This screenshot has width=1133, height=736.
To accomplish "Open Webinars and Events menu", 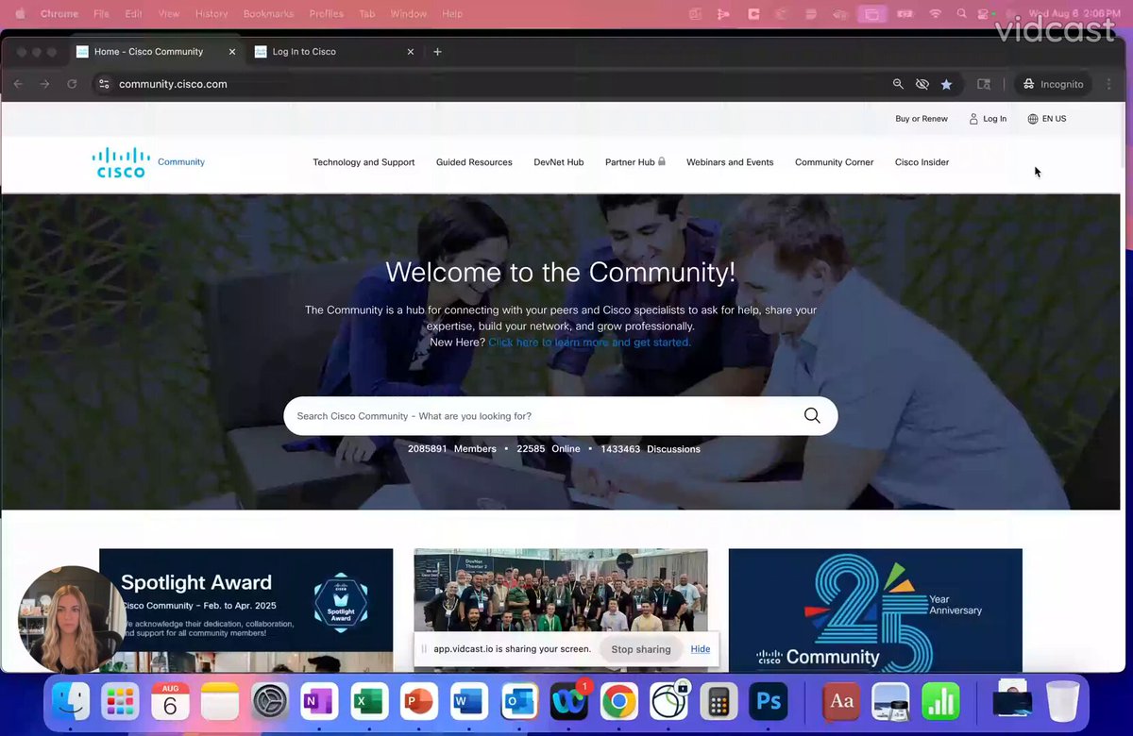I will (730, 162).
